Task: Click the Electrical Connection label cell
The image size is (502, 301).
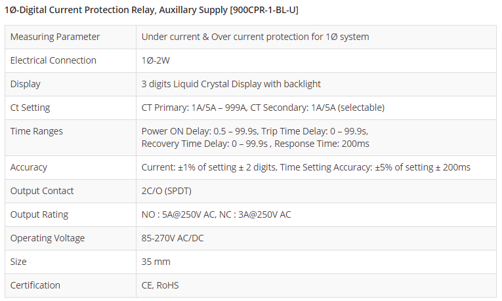Action: click(x=53, y=60)
